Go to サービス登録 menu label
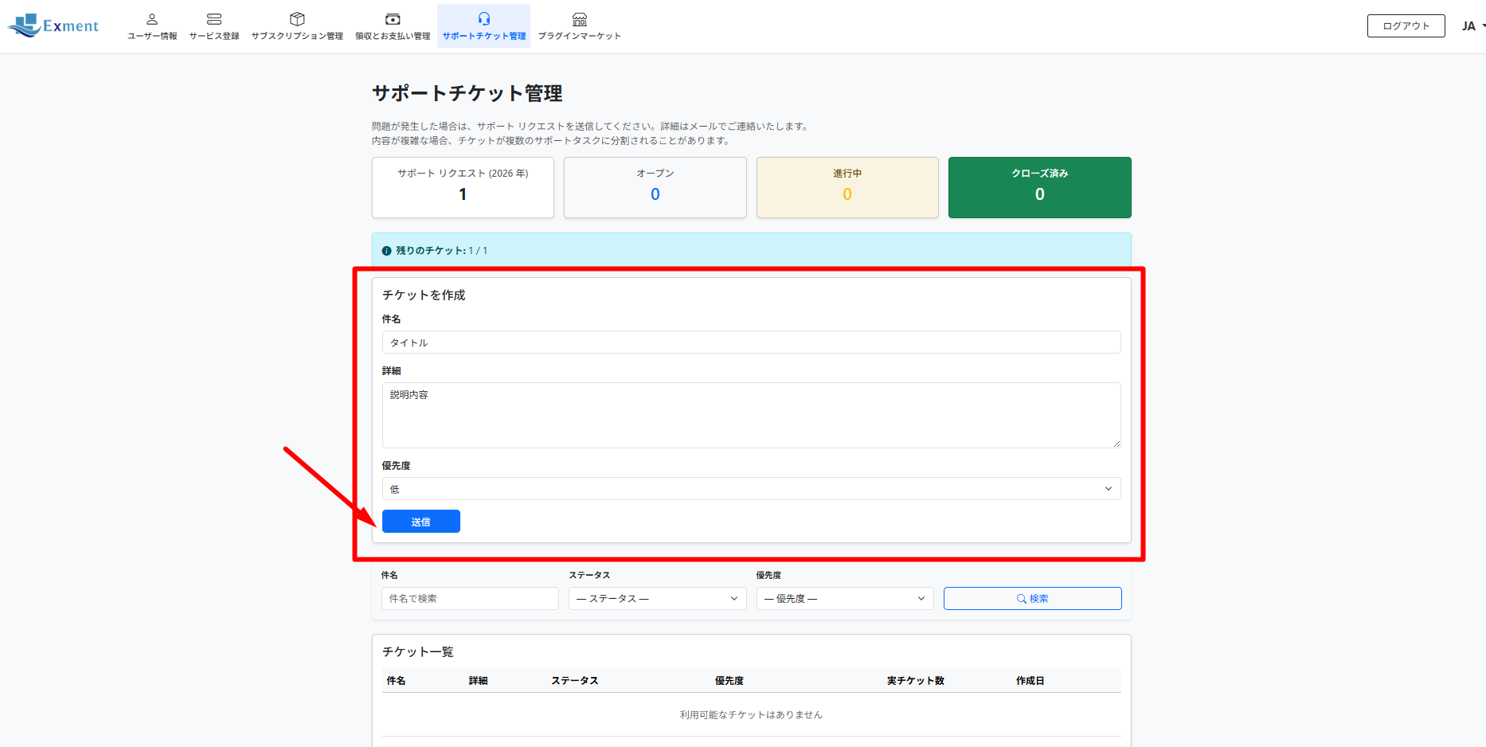 coord(214,36)
